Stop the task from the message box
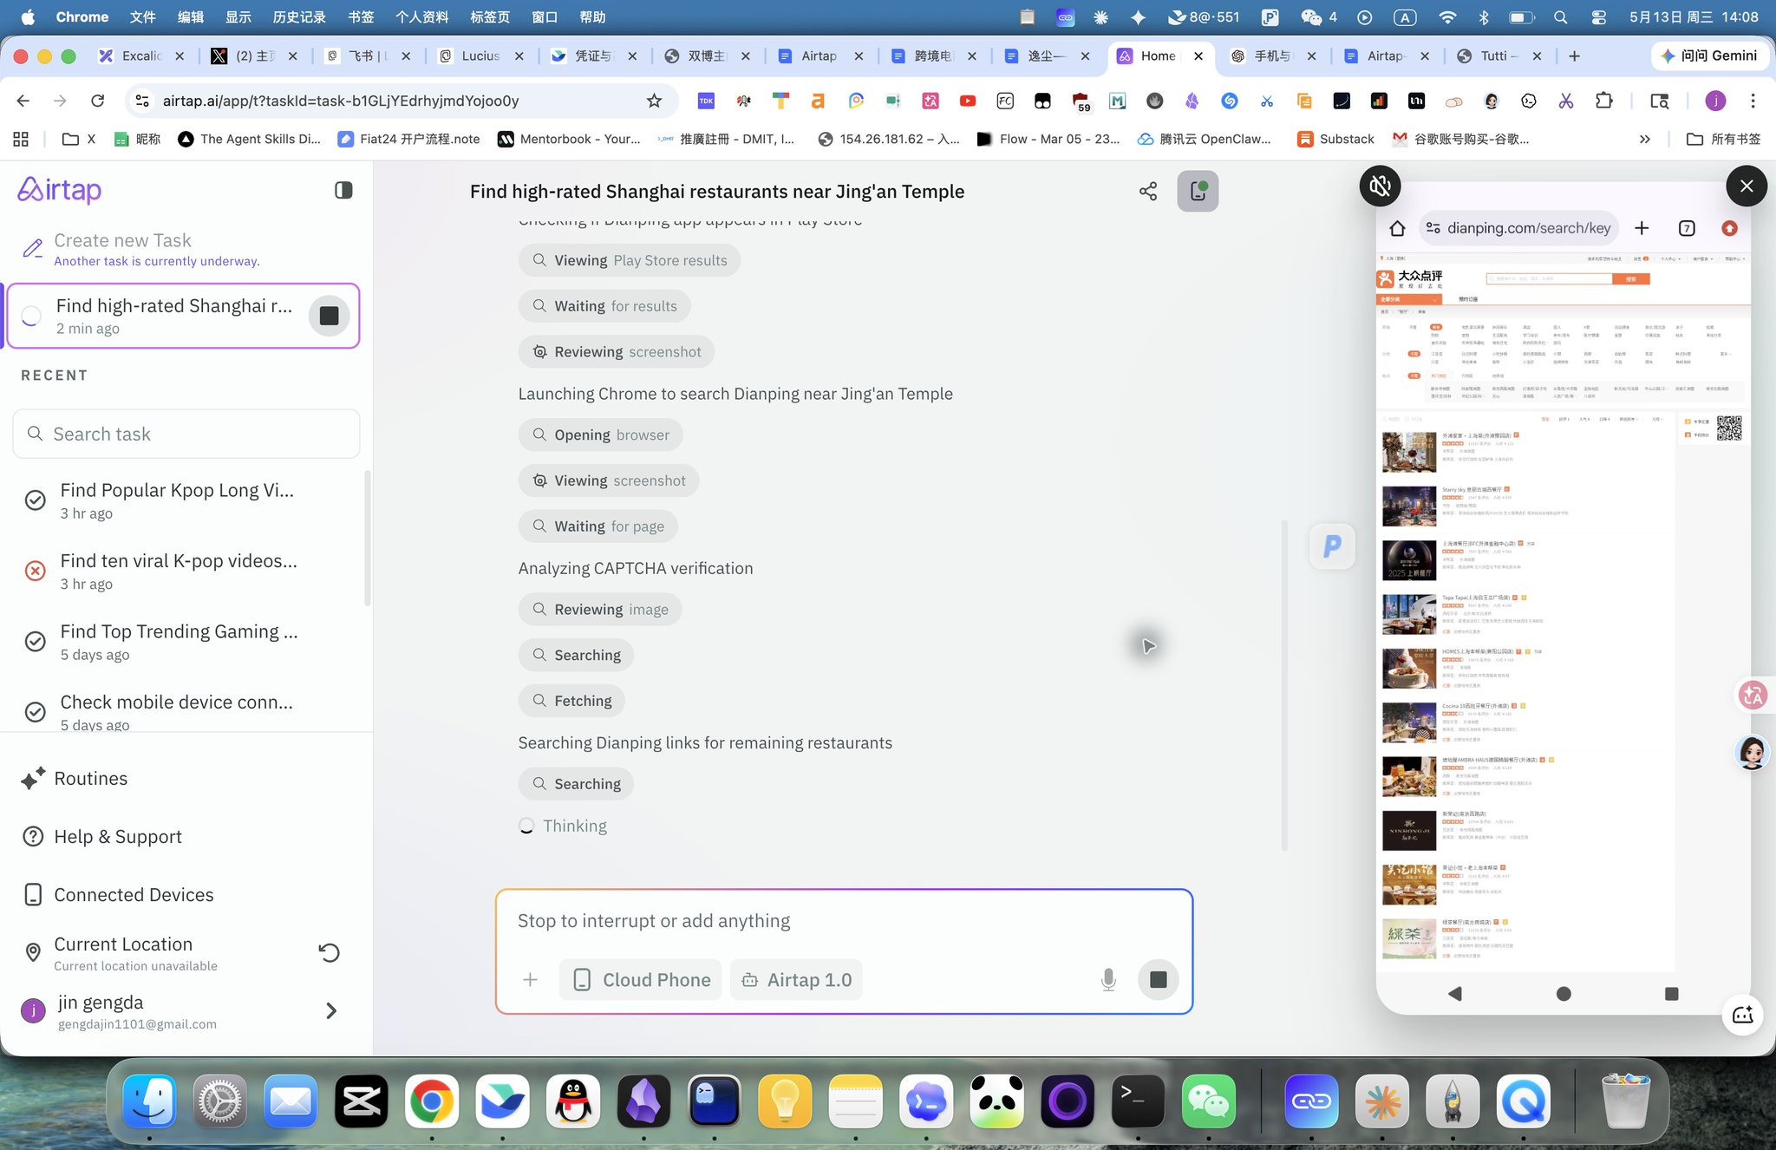 point(1158,980)
